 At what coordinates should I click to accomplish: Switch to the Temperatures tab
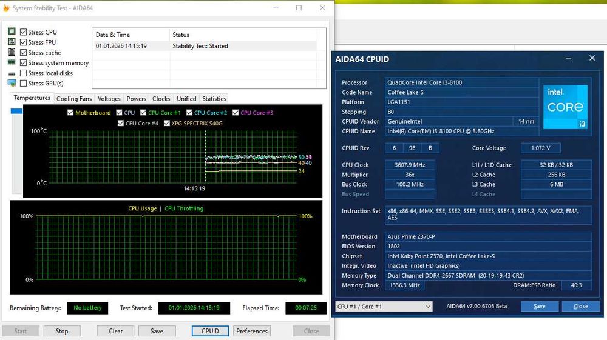(32, 98)
